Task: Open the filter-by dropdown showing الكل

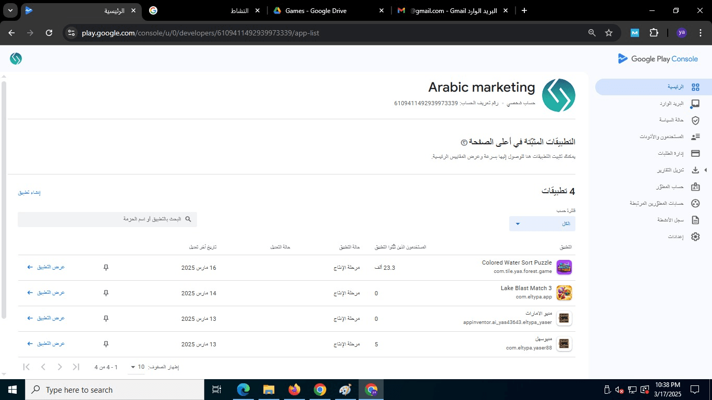Action: pos(542,224)
